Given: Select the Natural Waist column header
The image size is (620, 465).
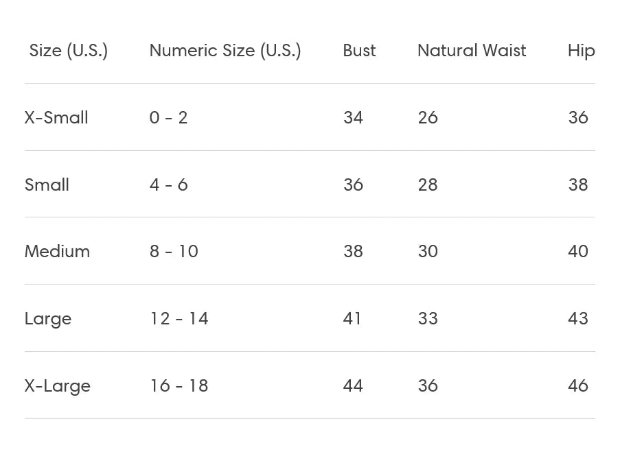Looking at the screenshot, I should 472,51.
